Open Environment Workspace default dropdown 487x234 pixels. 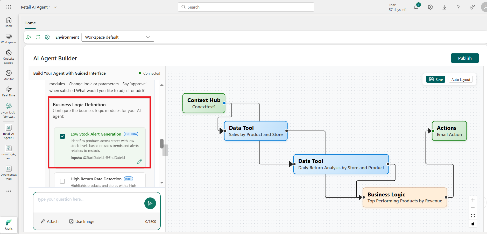118,37
